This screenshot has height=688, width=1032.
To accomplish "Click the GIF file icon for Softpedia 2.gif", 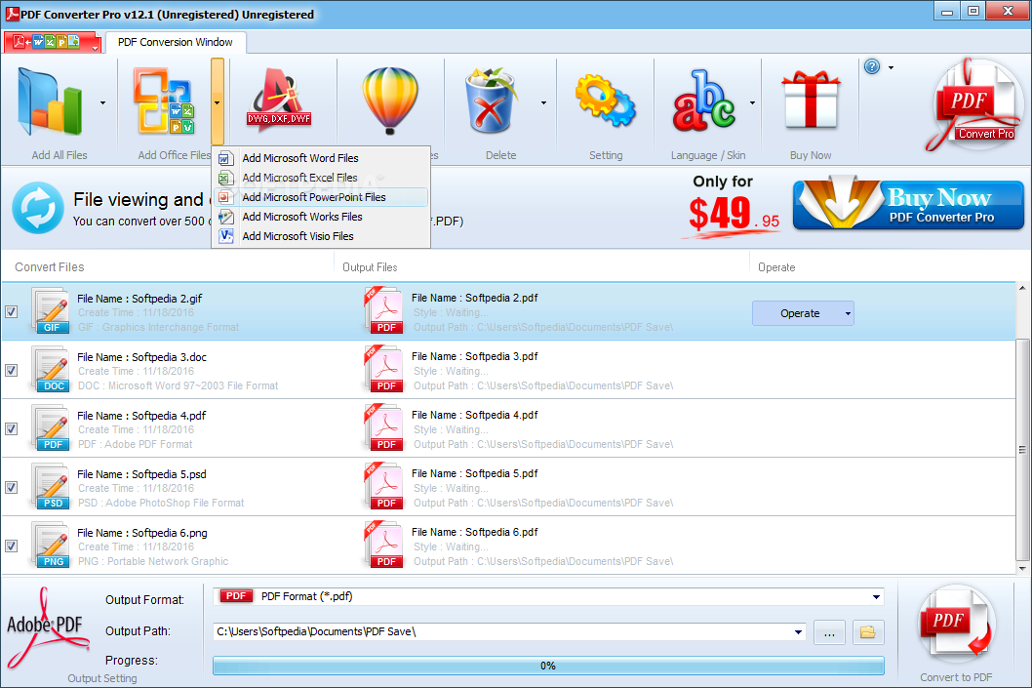I will [x=51, y=310].
